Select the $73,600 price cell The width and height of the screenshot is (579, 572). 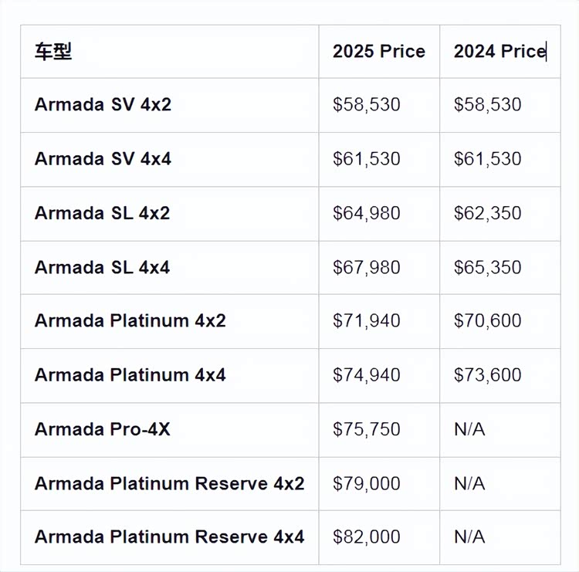487,375
